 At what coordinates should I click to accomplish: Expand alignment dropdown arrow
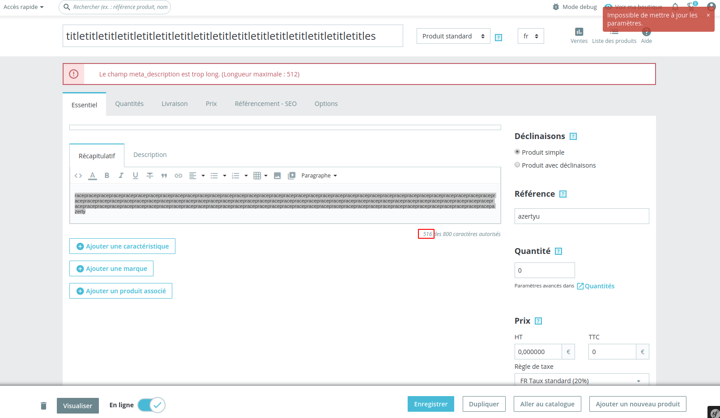(203, 176)
